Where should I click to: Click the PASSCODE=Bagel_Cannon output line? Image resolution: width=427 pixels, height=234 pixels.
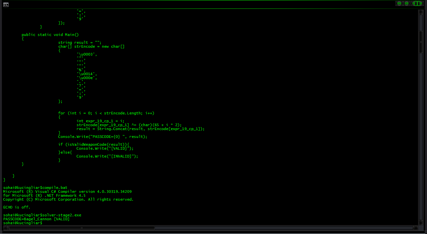point(36,219)
